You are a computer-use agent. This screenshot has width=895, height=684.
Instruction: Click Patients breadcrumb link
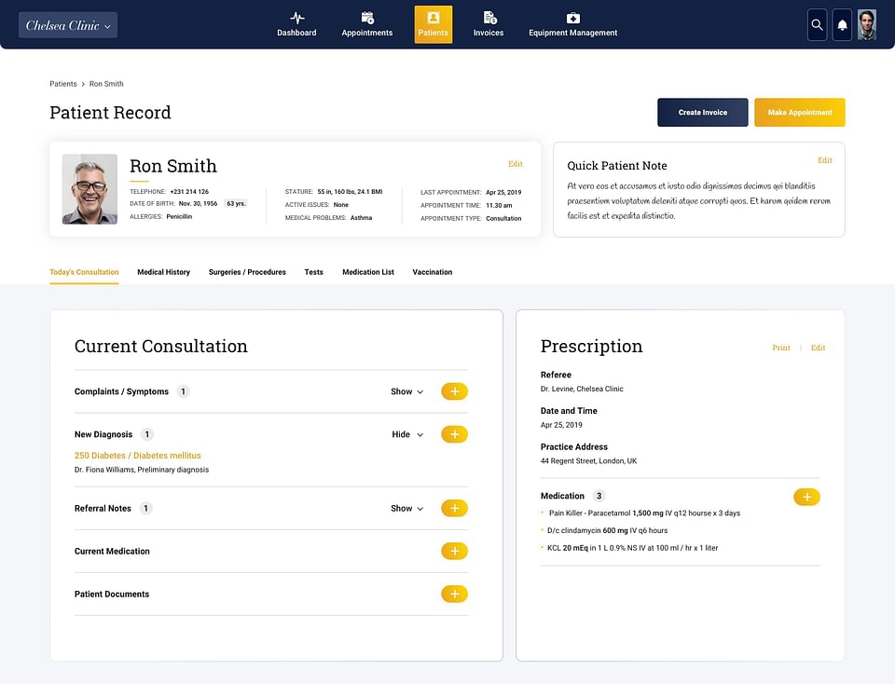63,84
